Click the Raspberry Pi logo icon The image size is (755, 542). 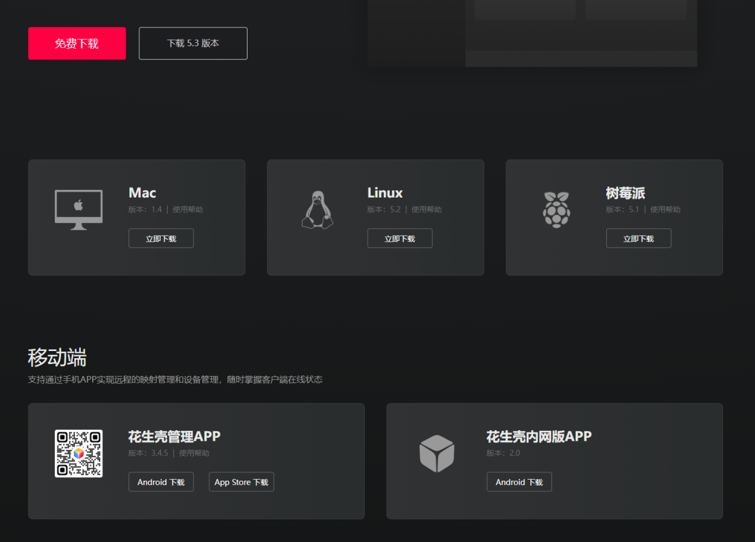[556, 209]
